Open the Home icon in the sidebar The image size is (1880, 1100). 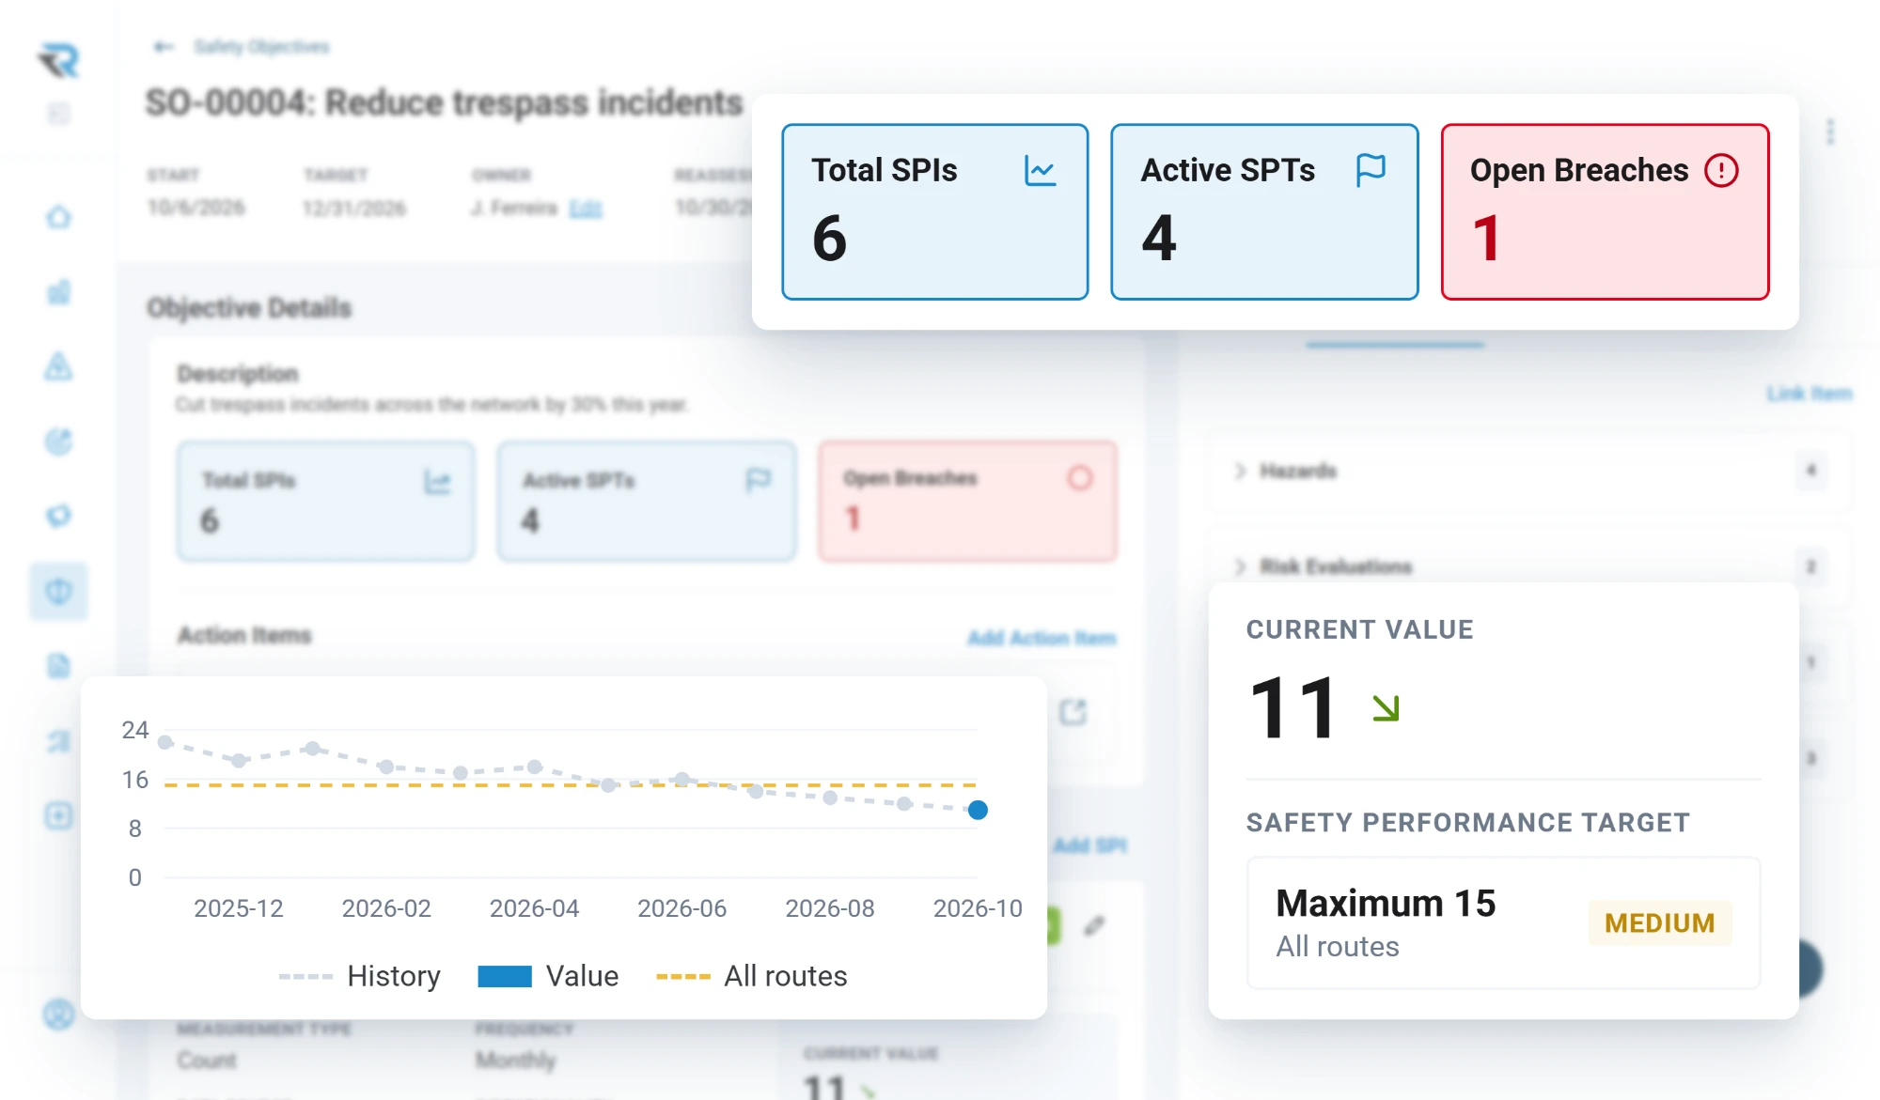[58, 217]
